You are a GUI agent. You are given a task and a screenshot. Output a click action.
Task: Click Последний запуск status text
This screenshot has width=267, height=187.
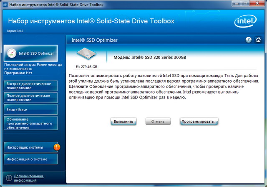[x=33, y=67]
